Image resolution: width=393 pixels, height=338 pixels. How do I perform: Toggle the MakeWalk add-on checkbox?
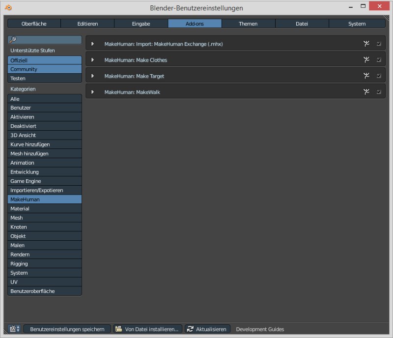379,92
